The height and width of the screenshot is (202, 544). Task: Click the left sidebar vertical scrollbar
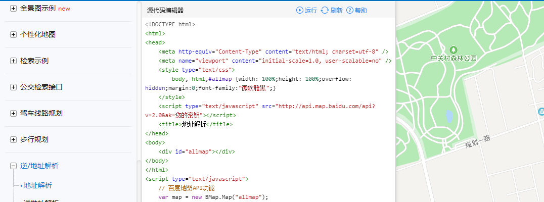[x=139, y=181]
